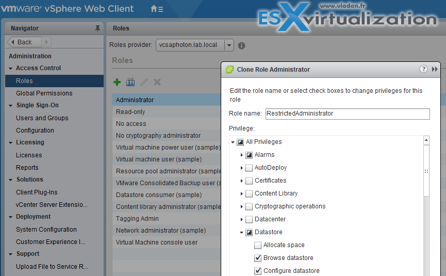Expand the Cryptographic operations node
Viewport: 446px width, 276px height.
(x=241, y=206)
